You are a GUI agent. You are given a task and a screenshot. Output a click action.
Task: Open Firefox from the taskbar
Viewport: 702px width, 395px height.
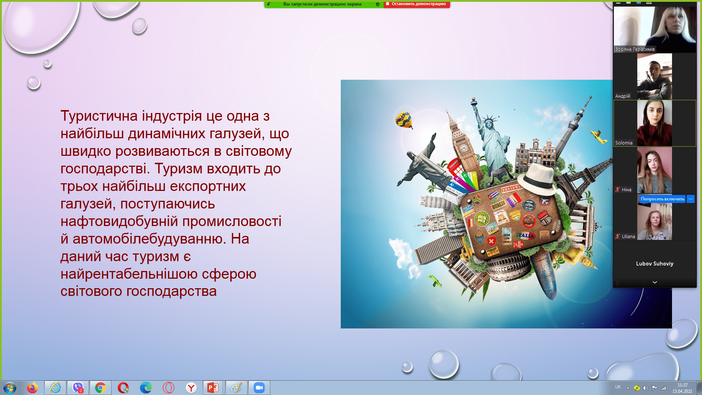[x=33, y=388]
